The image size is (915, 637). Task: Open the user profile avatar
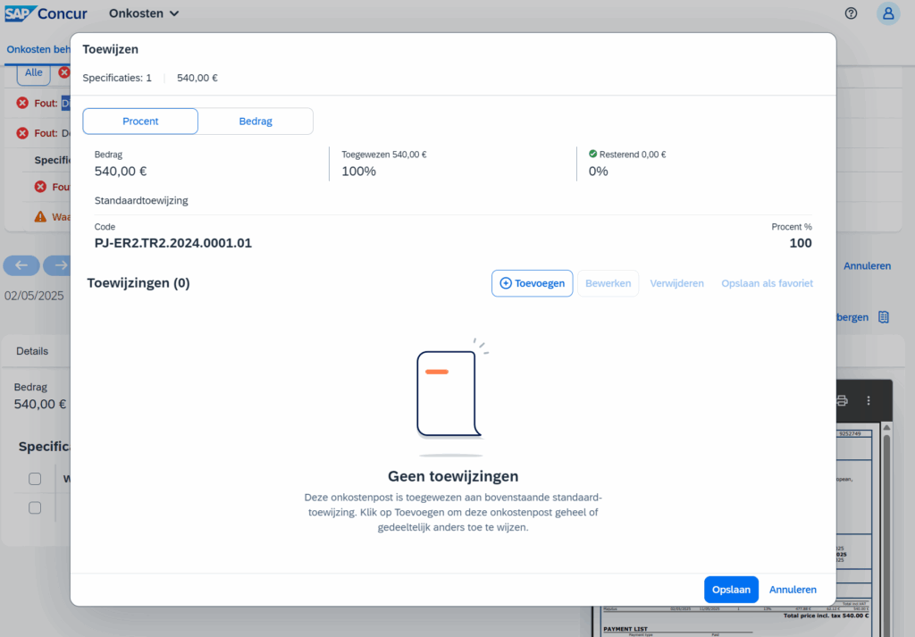coord(888,13)
